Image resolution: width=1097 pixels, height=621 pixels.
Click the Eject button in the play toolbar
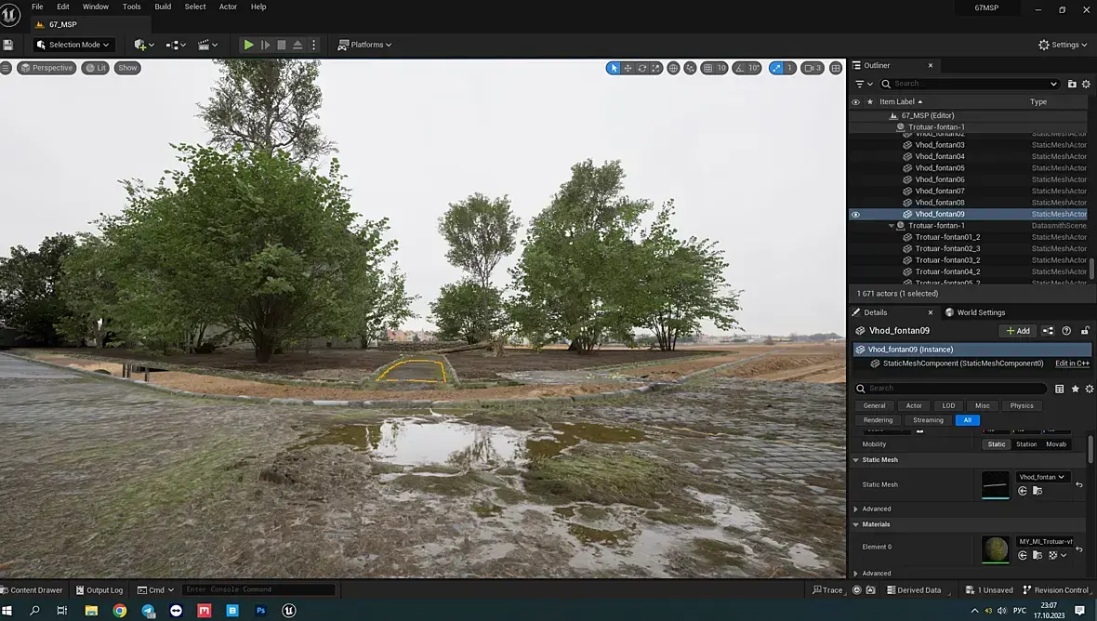click(297, 45)
